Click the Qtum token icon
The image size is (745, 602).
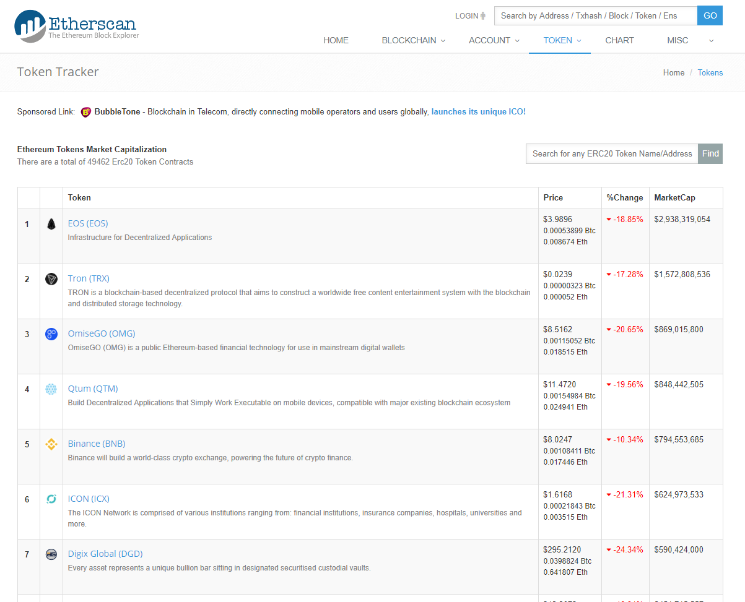51,389
